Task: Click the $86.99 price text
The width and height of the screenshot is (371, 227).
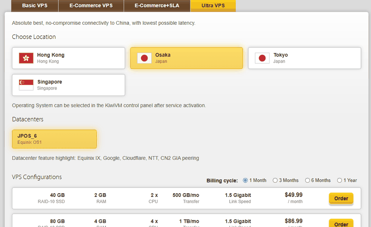Action: pos(294,221)
